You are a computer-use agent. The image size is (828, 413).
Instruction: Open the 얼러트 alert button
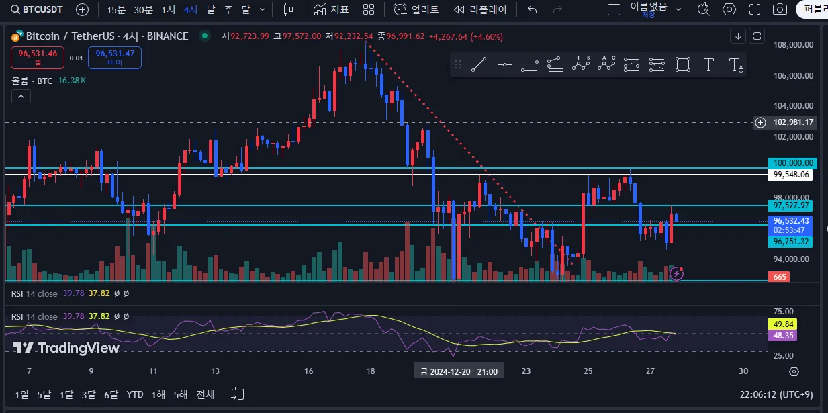[x=416, y=9]
